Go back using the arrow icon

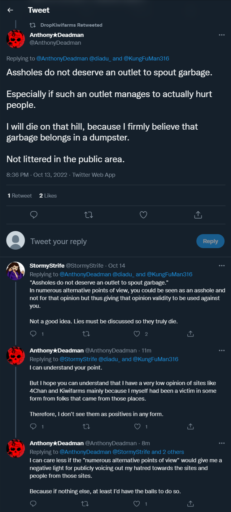[x=10, y=10]
